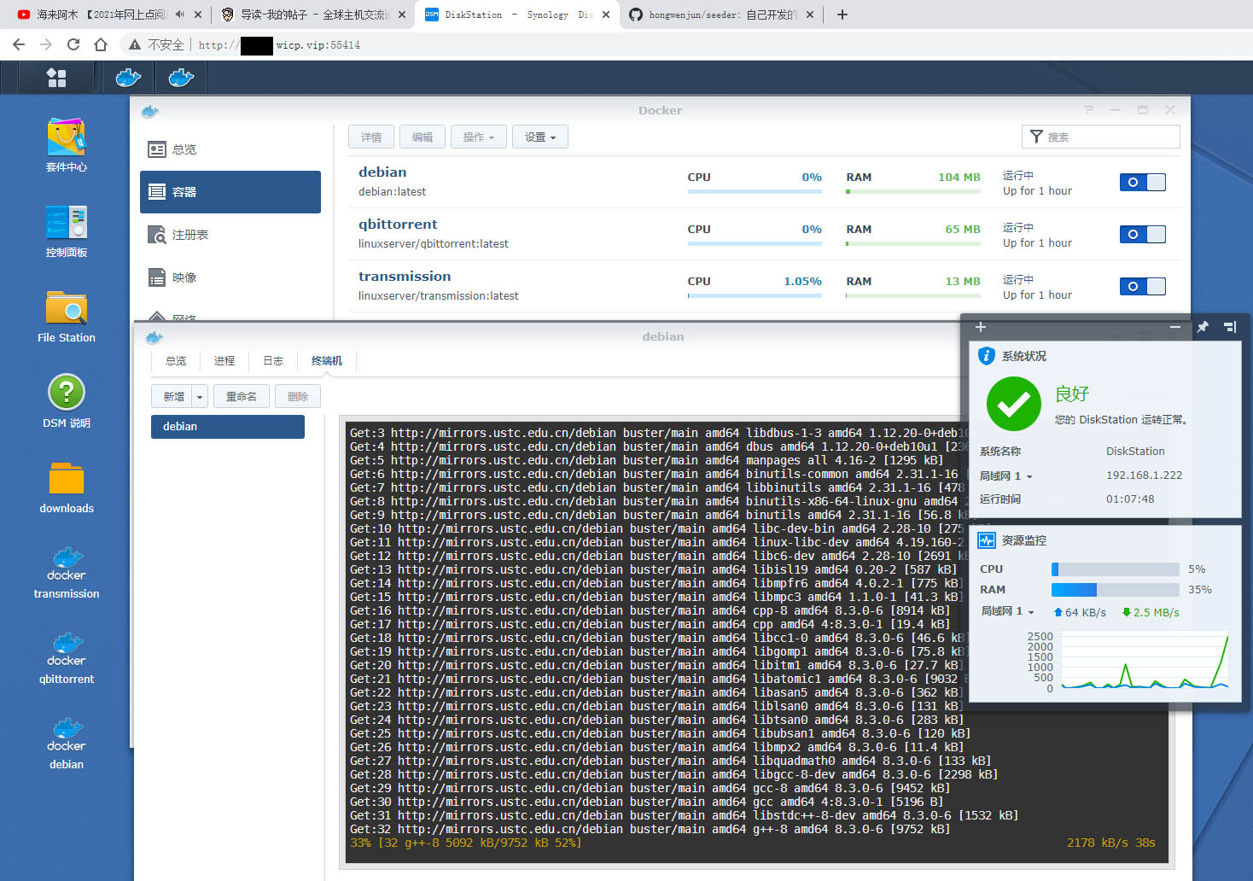Click the 新增 (Create) terminal button
This screenshot has height=881, width=1253.
click(173, 396)
